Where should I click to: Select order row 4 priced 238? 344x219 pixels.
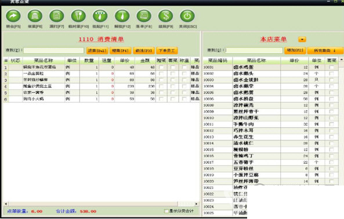102,86
